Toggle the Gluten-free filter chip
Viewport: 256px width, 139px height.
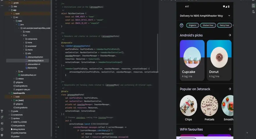(208, 25)
